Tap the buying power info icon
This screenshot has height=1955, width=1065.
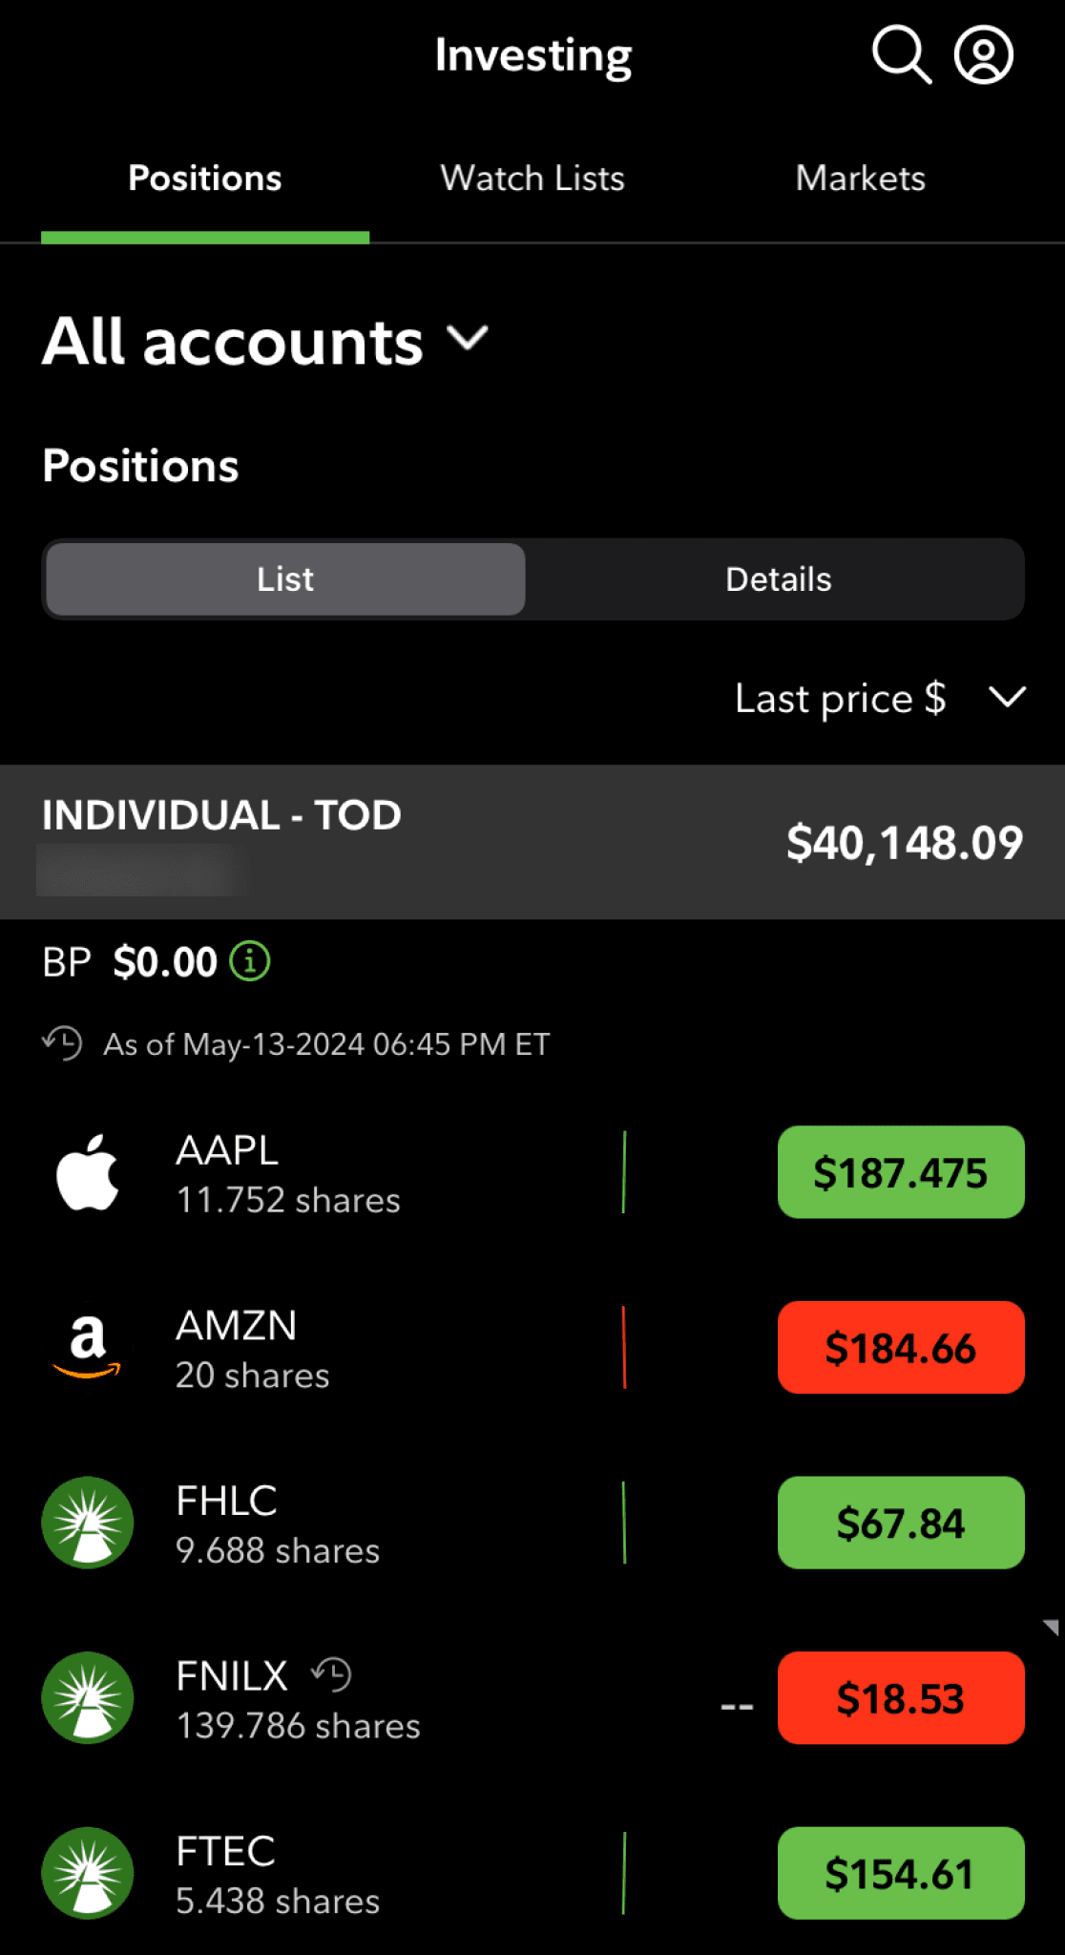coord(250,961)
